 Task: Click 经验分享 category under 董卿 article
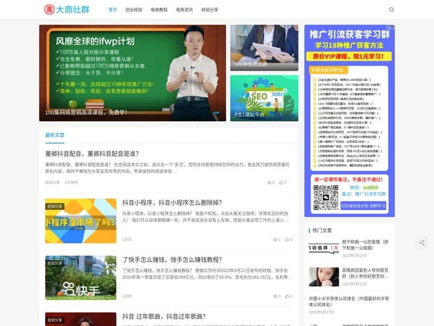click(52, 182)
